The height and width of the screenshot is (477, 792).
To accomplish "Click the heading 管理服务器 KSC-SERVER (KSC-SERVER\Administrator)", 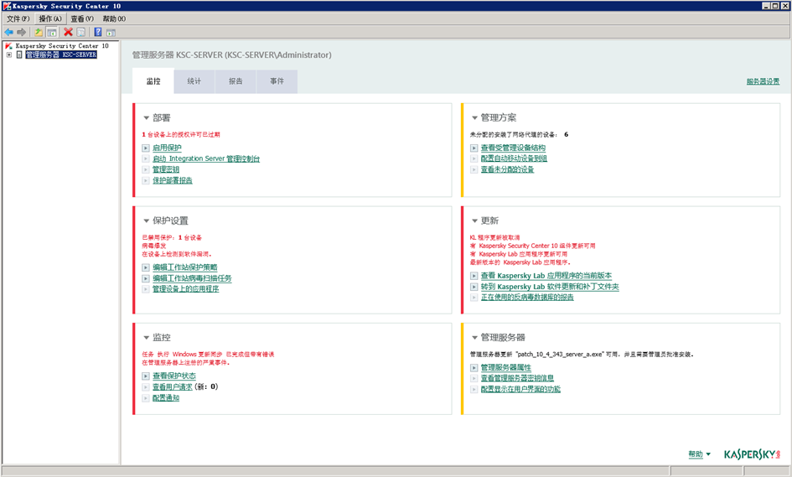I will click(x=232, y=55).
